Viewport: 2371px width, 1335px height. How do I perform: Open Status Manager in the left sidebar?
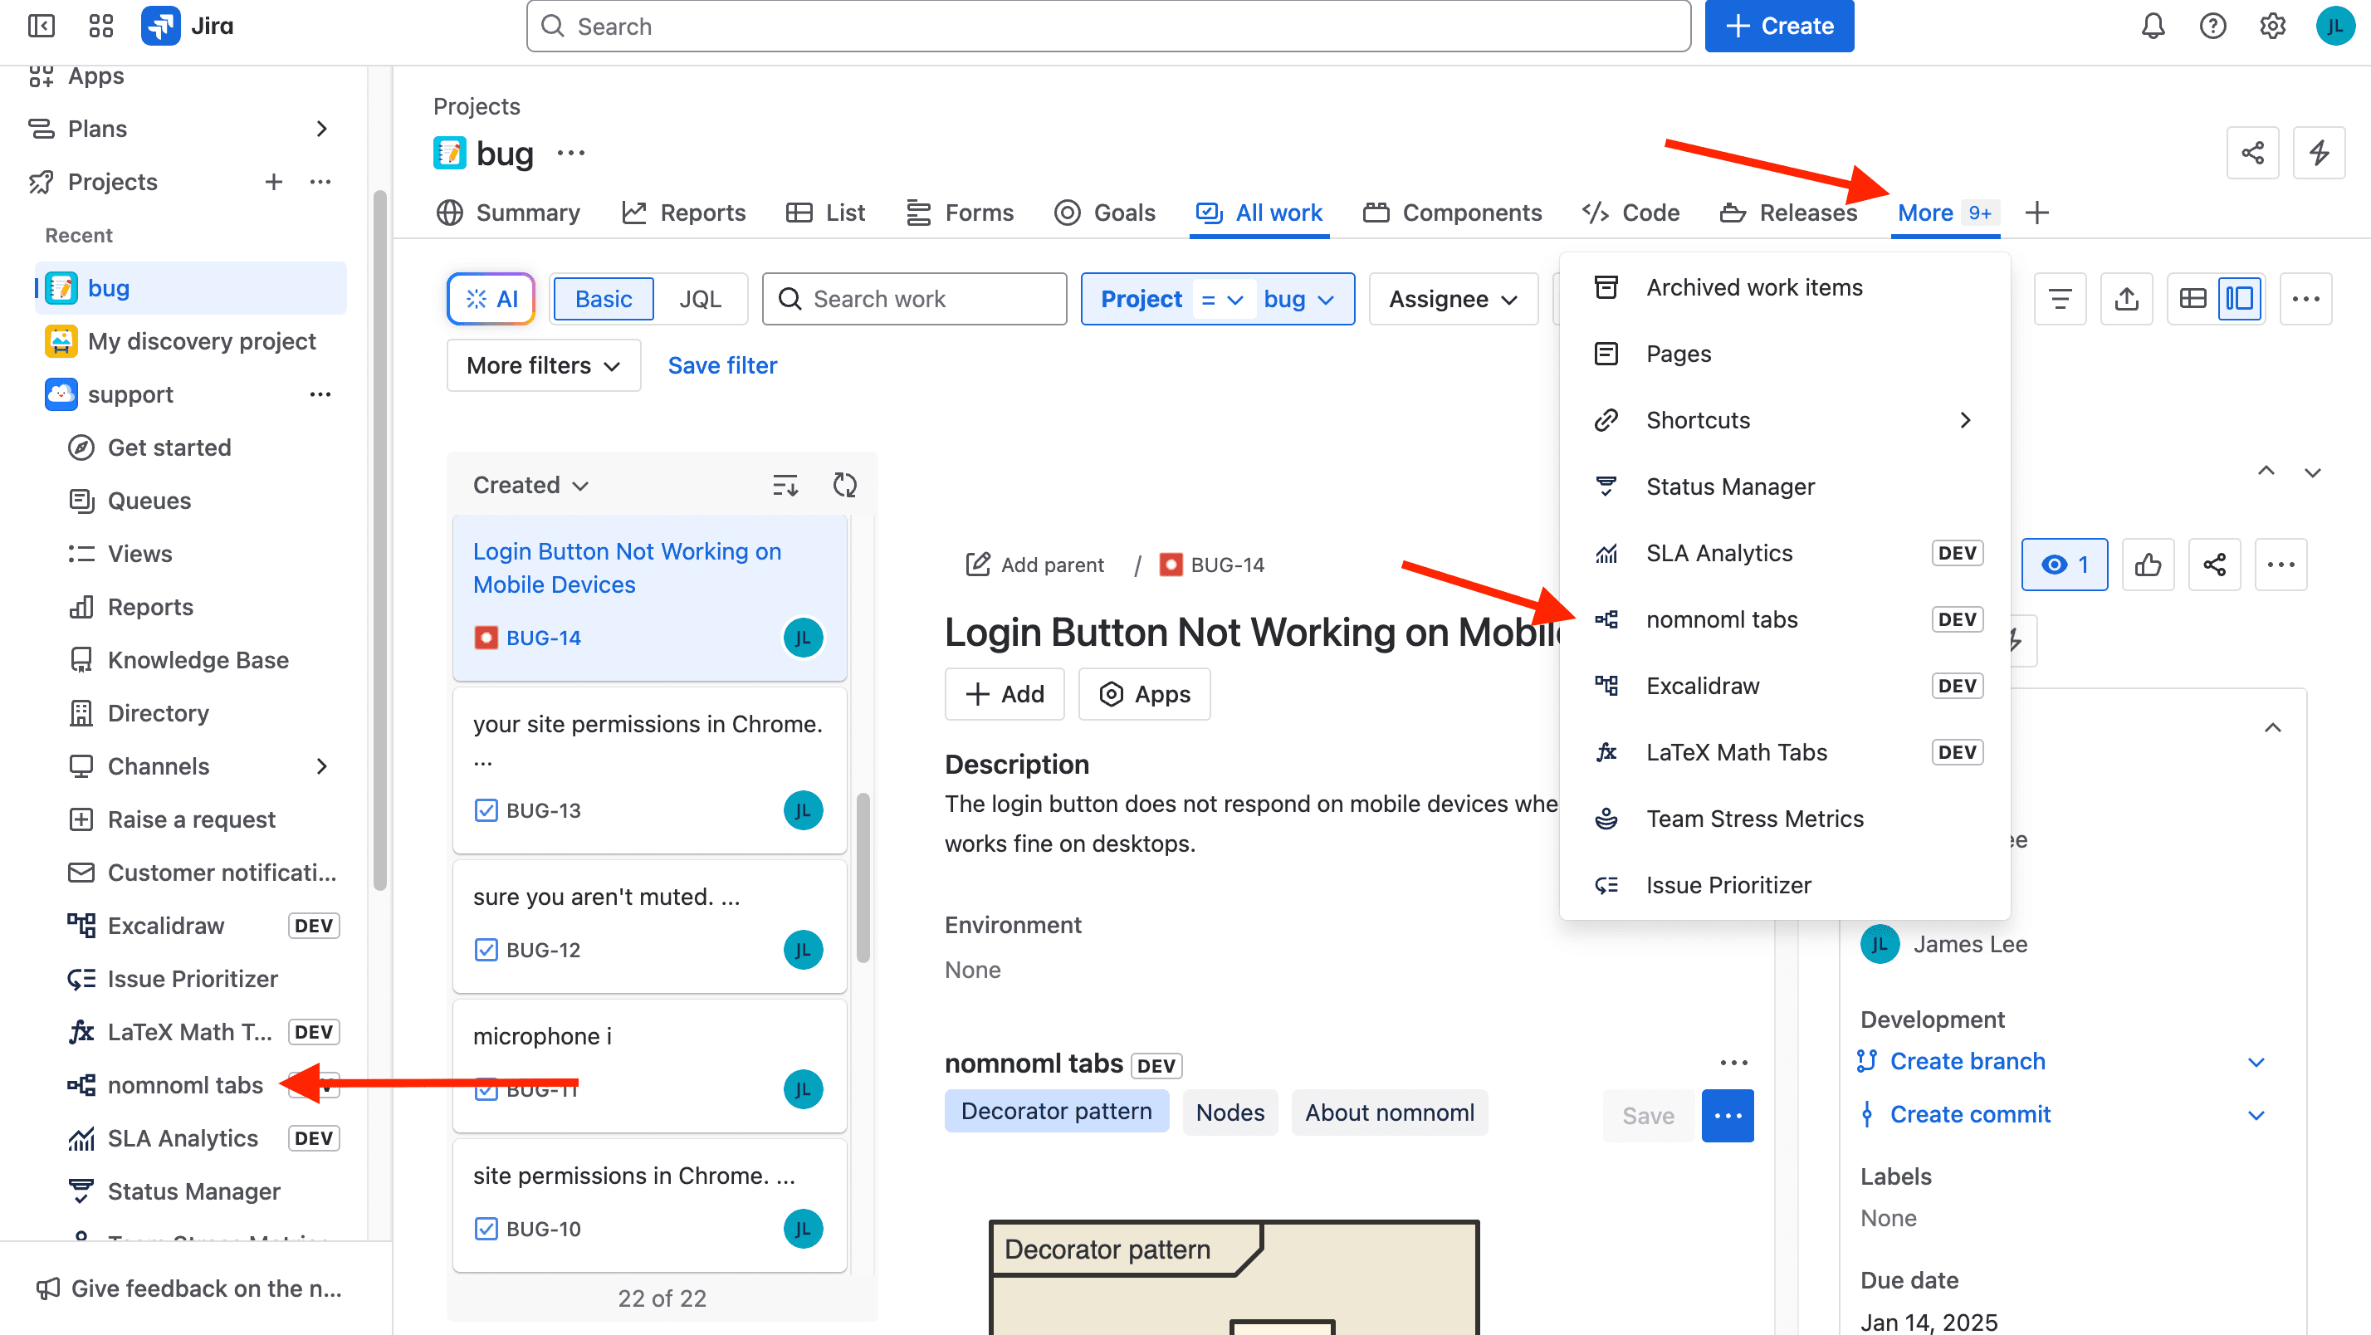click(193, 1191)
